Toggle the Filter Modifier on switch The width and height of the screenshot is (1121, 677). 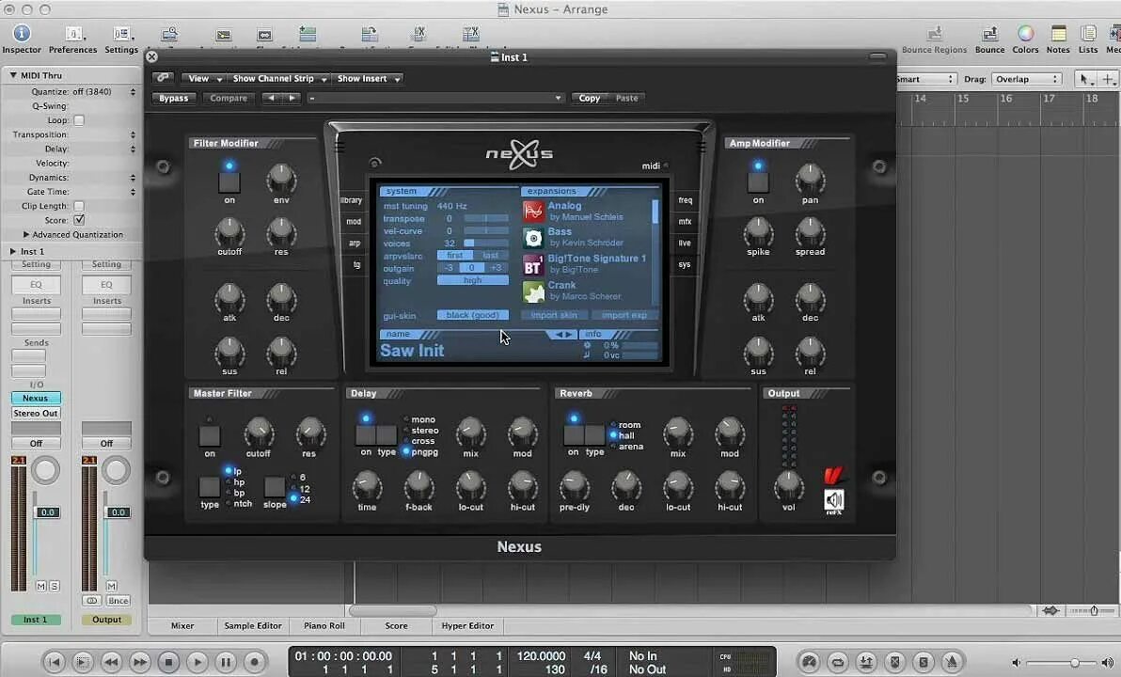tap(229, 182)
